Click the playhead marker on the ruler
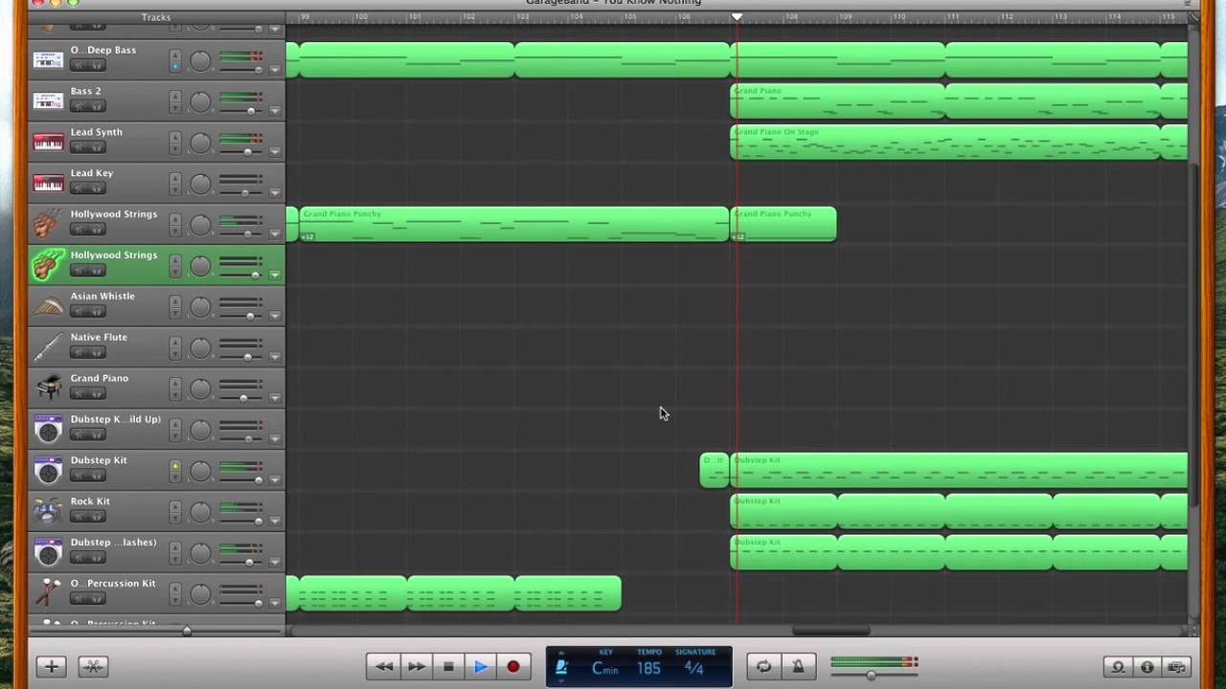 tap(737, 17)
